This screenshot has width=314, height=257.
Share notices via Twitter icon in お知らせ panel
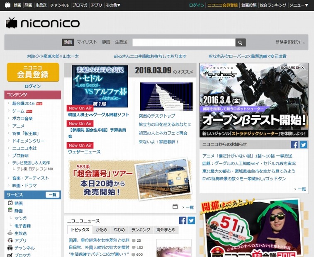pyautogui.click(x=303, y=145)
